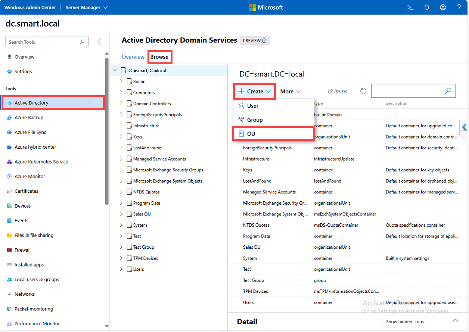Select the Computers tree item

pyautogui.click(x=144, y=93)
